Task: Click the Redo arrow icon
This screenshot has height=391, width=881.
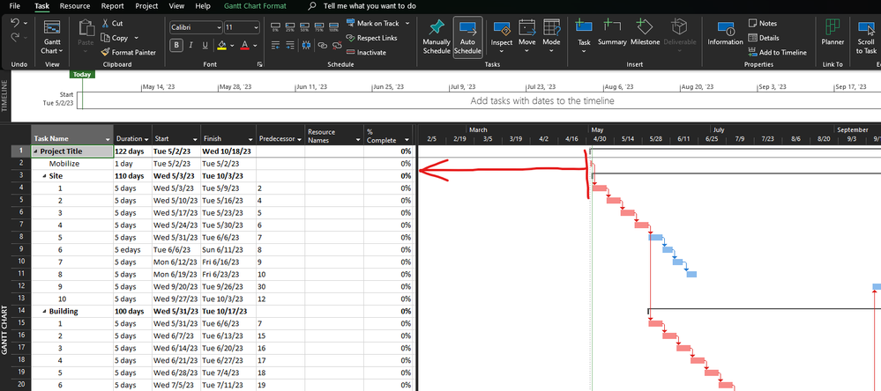Action: (x=15, y=37)
